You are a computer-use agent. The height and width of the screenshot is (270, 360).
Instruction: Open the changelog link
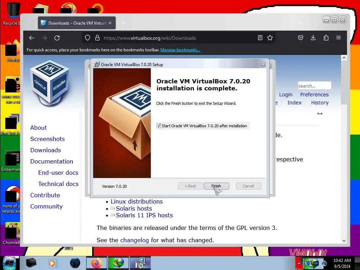[x=135, y=240]
